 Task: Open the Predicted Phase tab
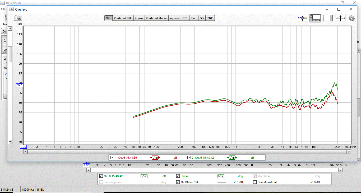click(156, 18)
